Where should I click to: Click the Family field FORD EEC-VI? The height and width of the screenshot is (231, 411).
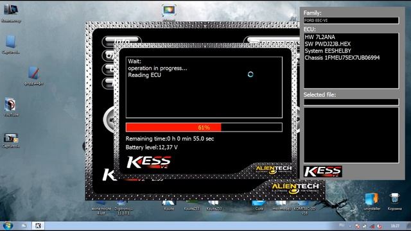pos(351,21)
